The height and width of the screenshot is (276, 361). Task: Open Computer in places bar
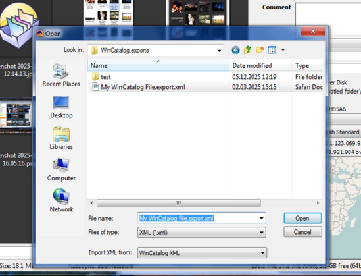[61, 170]
